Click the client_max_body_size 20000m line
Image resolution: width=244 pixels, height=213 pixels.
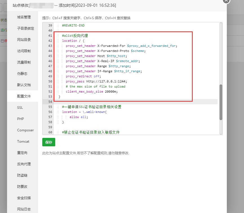[92, 92]
